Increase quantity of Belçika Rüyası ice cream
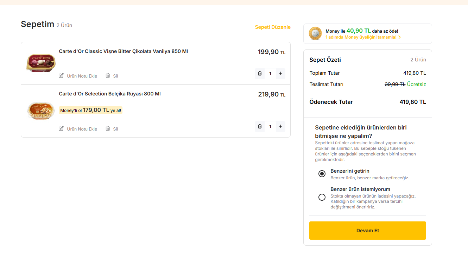468x253 pixels. pos(280,127)
